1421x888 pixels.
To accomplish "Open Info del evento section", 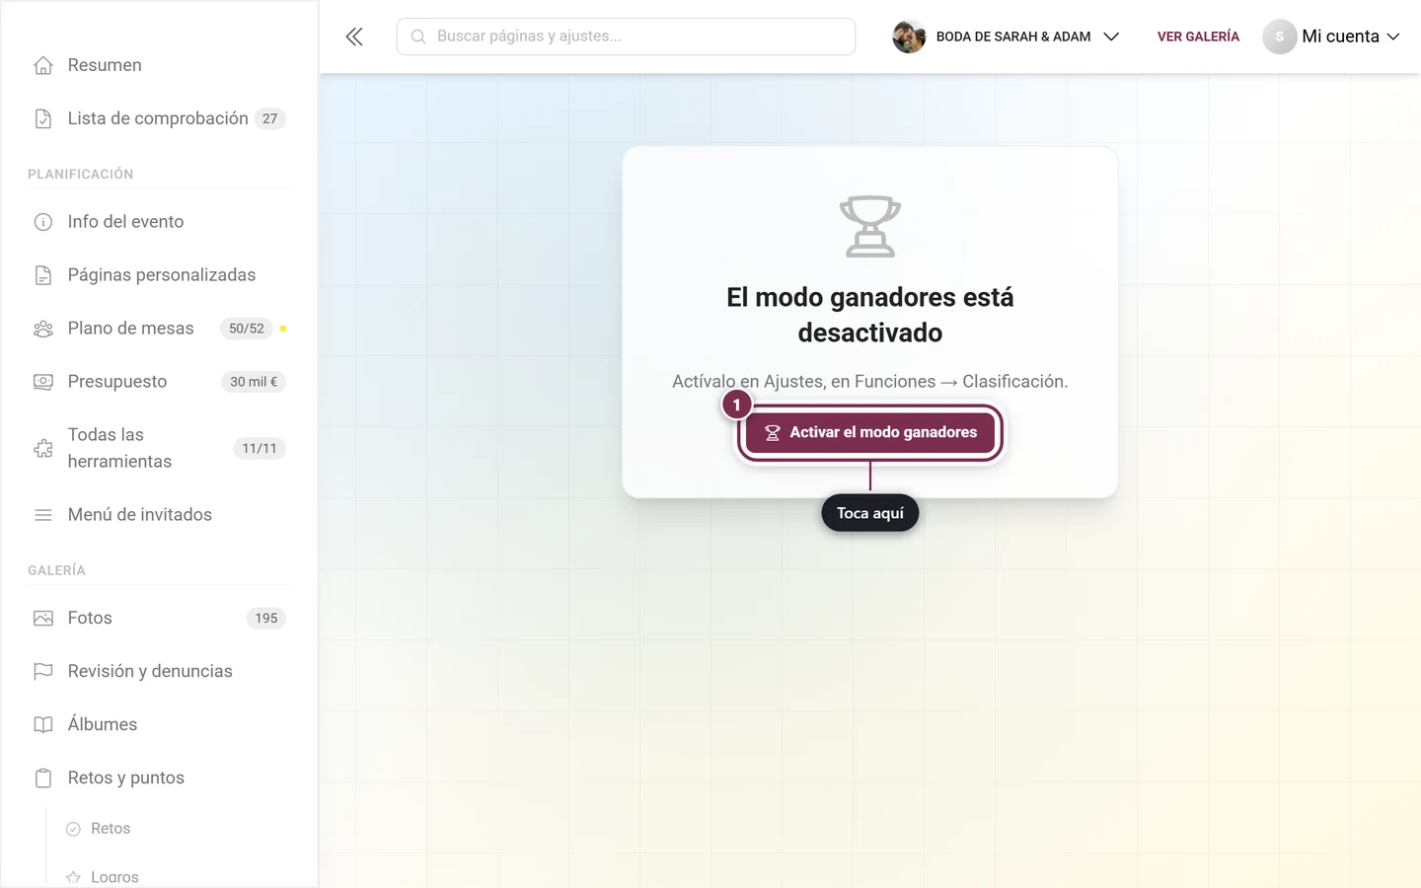I will click(x=159, y=222).
